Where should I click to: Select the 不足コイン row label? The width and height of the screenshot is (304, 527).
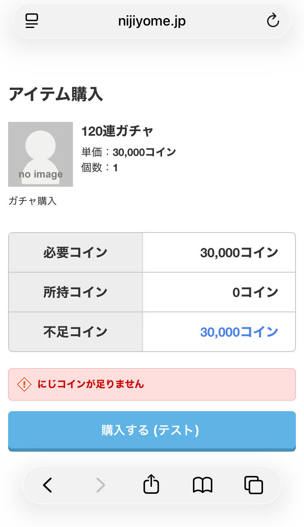click(x=75, y=332)
